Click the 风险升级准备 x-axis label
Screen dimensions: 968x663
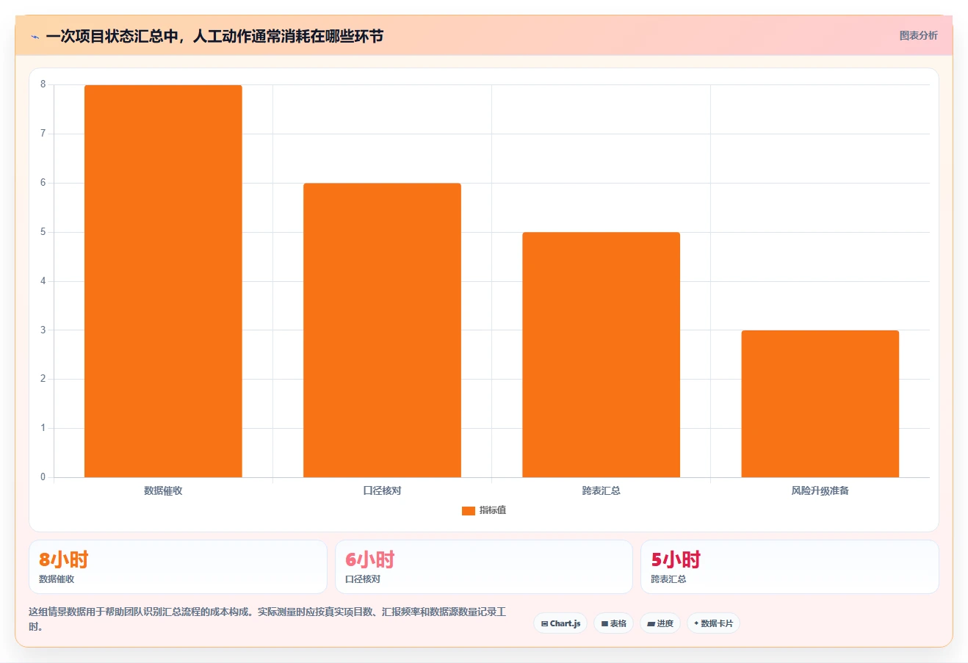[x=820, y=490]
